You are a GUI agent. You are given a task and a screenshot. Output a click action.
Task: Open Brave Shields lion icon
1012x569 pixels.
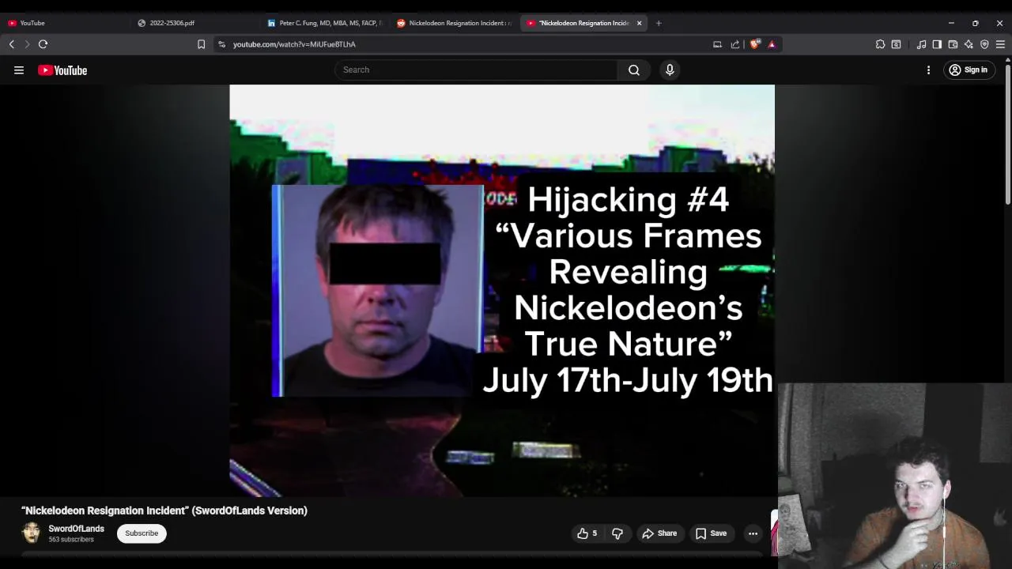[755, 44]
